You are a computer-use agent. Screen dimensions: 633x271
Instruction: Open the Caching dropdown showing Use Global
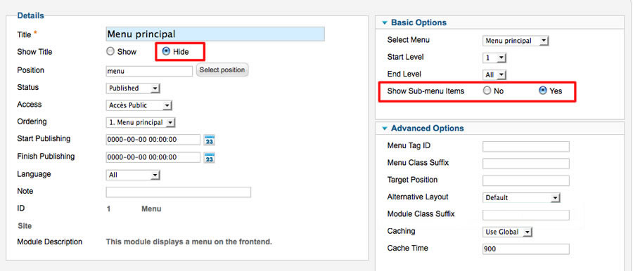tap(508, 232)
